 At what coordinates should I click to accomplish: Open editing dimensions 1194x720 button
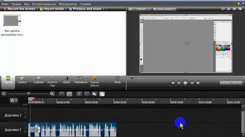pyautogui.click(x=140, y=9)
